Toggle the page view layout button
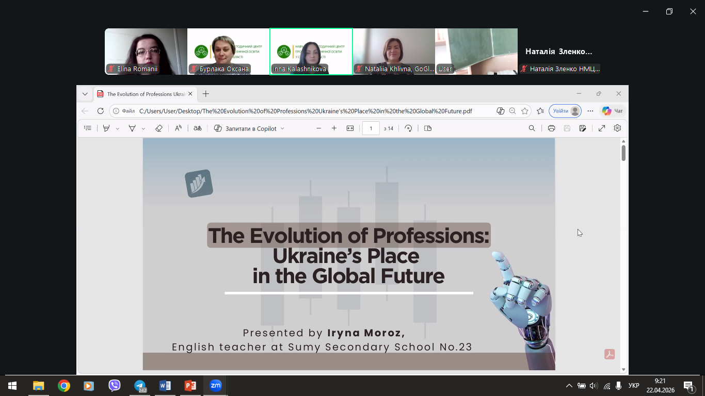Image resolution: width=705 pixels, height=396 pixels. (x=427, y=128)
